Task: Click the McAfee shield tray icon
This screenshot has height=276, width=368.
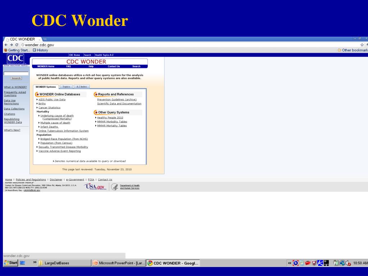Action: 314,263
